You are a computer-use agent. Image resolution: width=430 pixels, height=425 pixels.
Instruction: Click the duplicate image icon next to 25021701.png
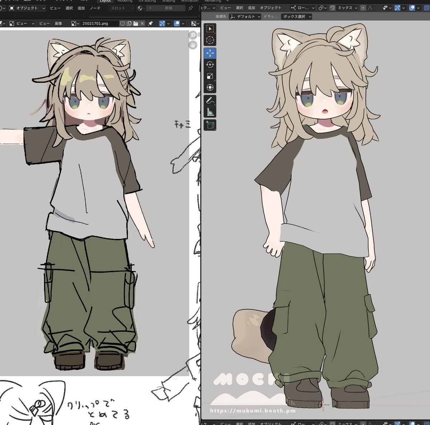[x=129, y=23]
